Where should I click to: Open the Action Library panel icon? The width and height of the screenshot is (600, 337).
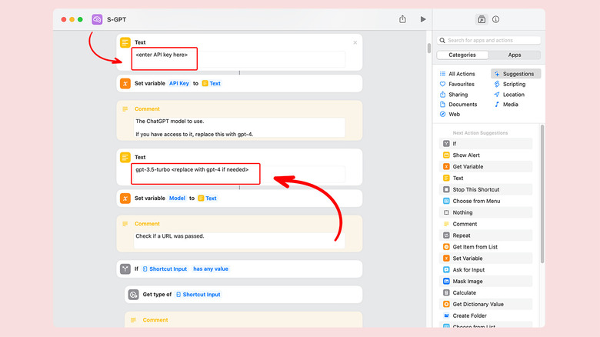[482, 19]
